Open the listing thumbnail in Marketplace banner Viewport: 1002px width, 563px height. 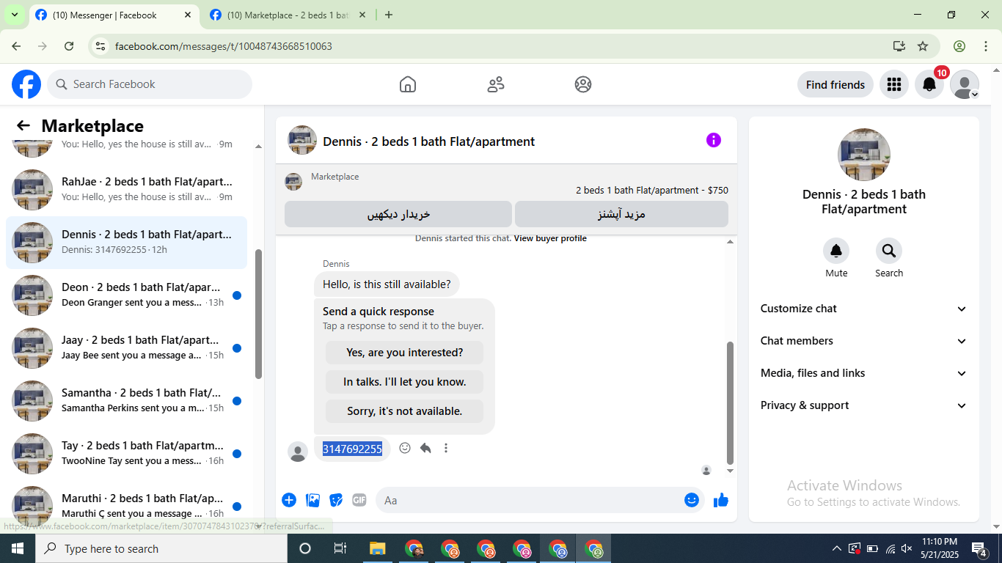pyautogui.click(x=293, y=182)
